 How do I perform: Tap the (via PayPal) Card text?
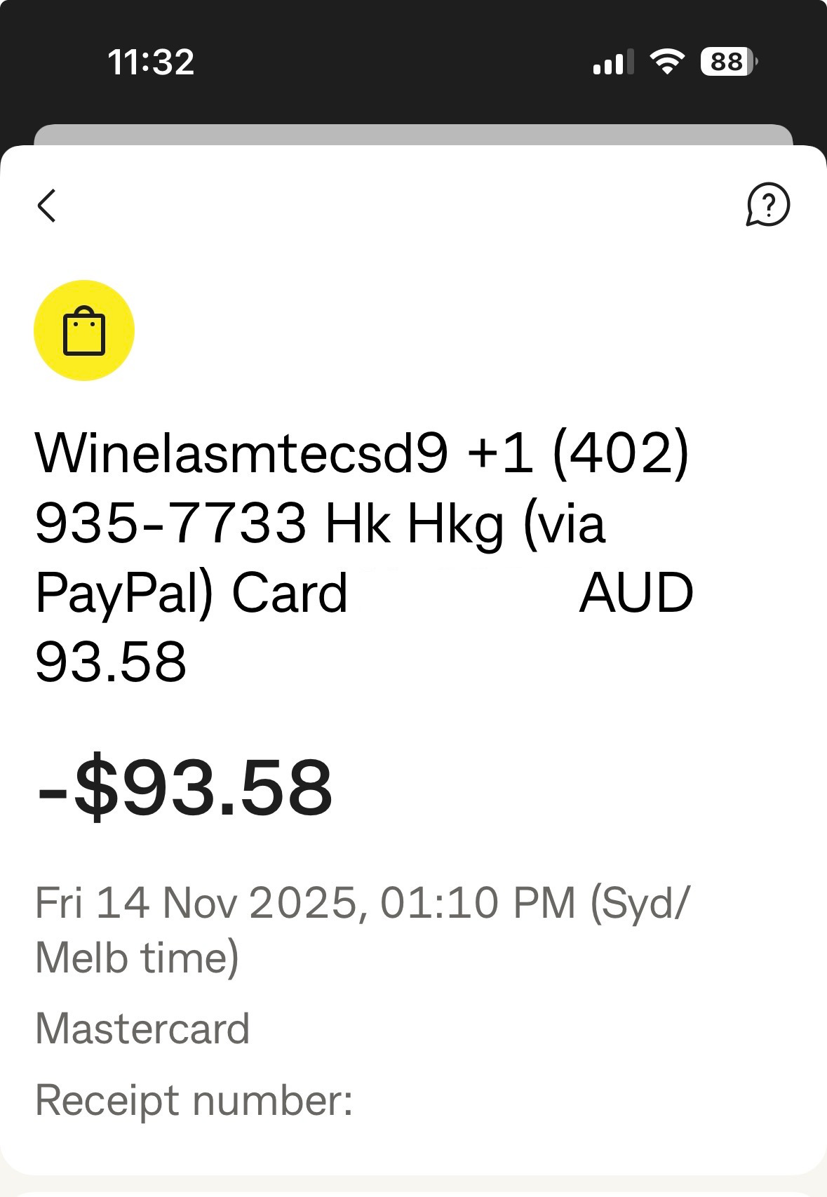tap(191, 593)
